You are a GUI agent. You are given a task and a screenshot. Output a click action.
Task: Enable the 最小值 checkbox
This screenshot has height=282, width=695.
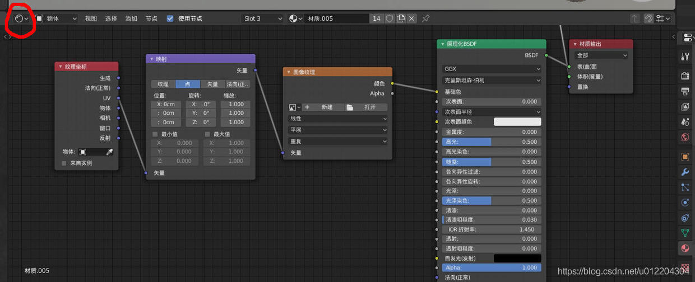point(155,134)
